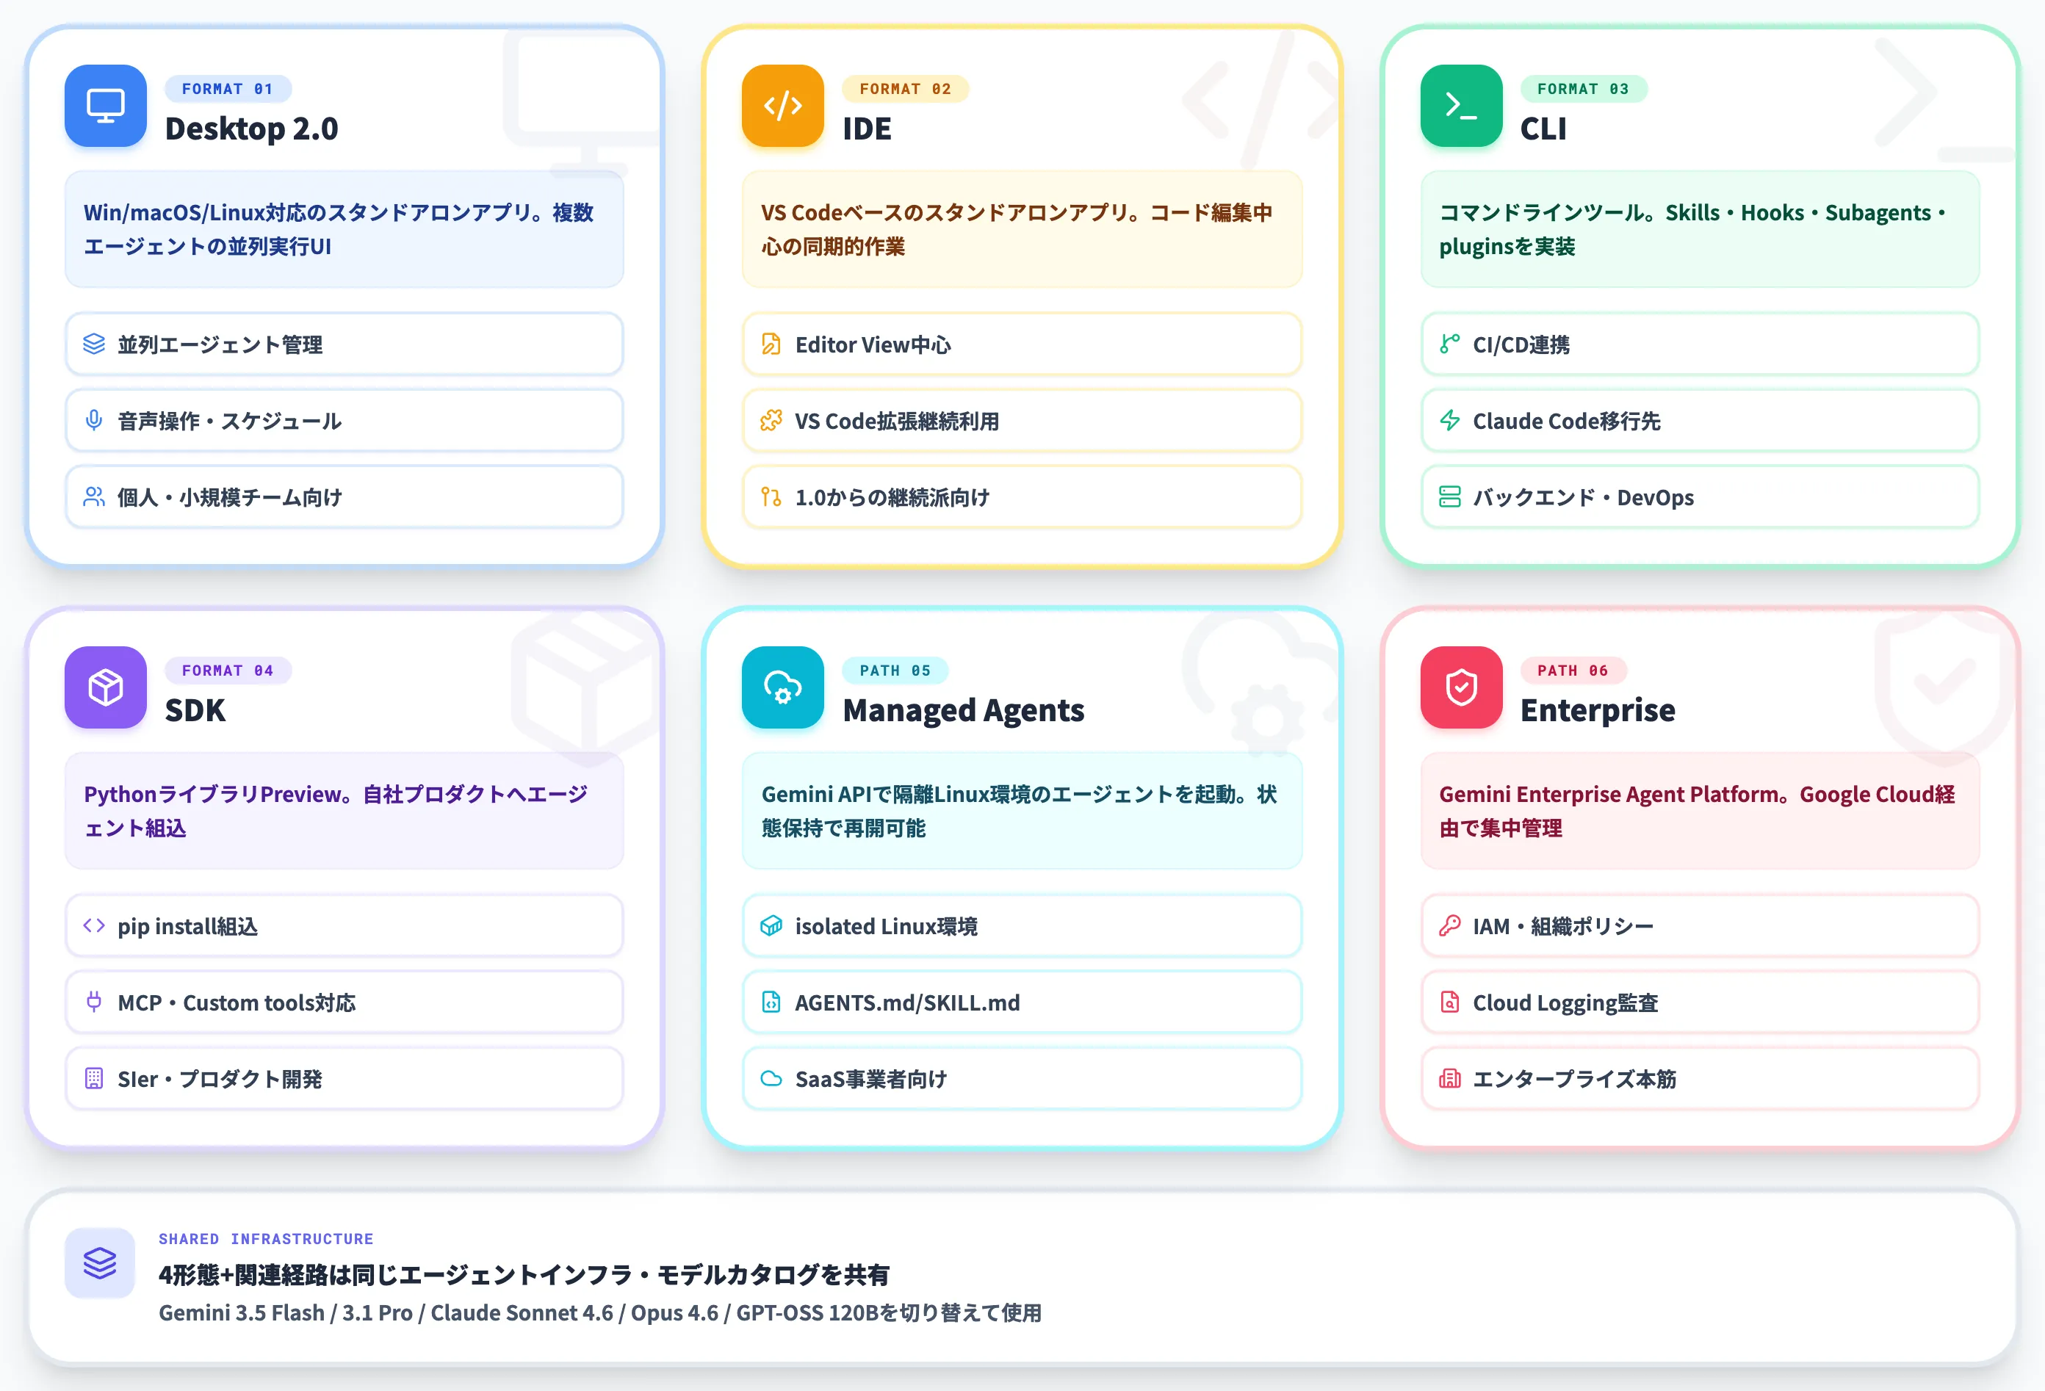
Task: Click the microphone icon beside 音声操作・スケジュール
Action: 94,421
